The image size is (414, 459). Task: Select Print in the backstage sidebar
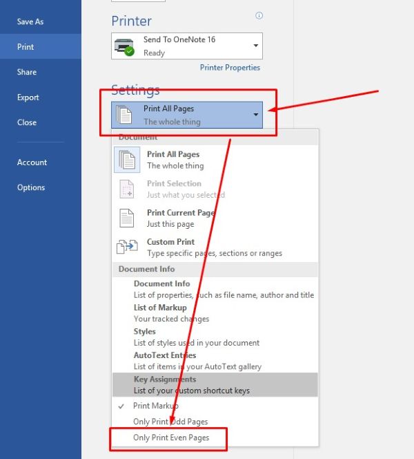point(41,46)
